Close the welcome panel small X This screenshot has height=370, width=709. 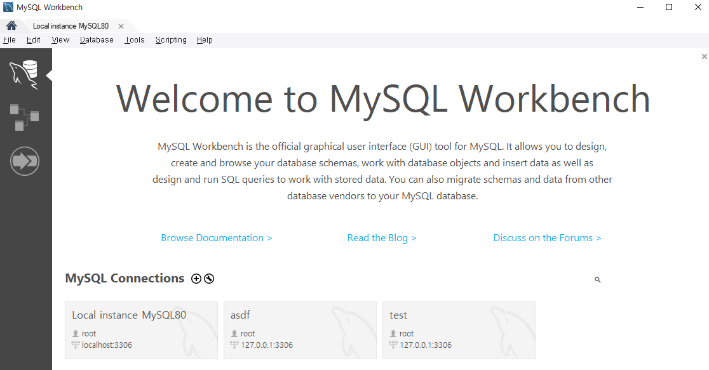coord(704,56)
